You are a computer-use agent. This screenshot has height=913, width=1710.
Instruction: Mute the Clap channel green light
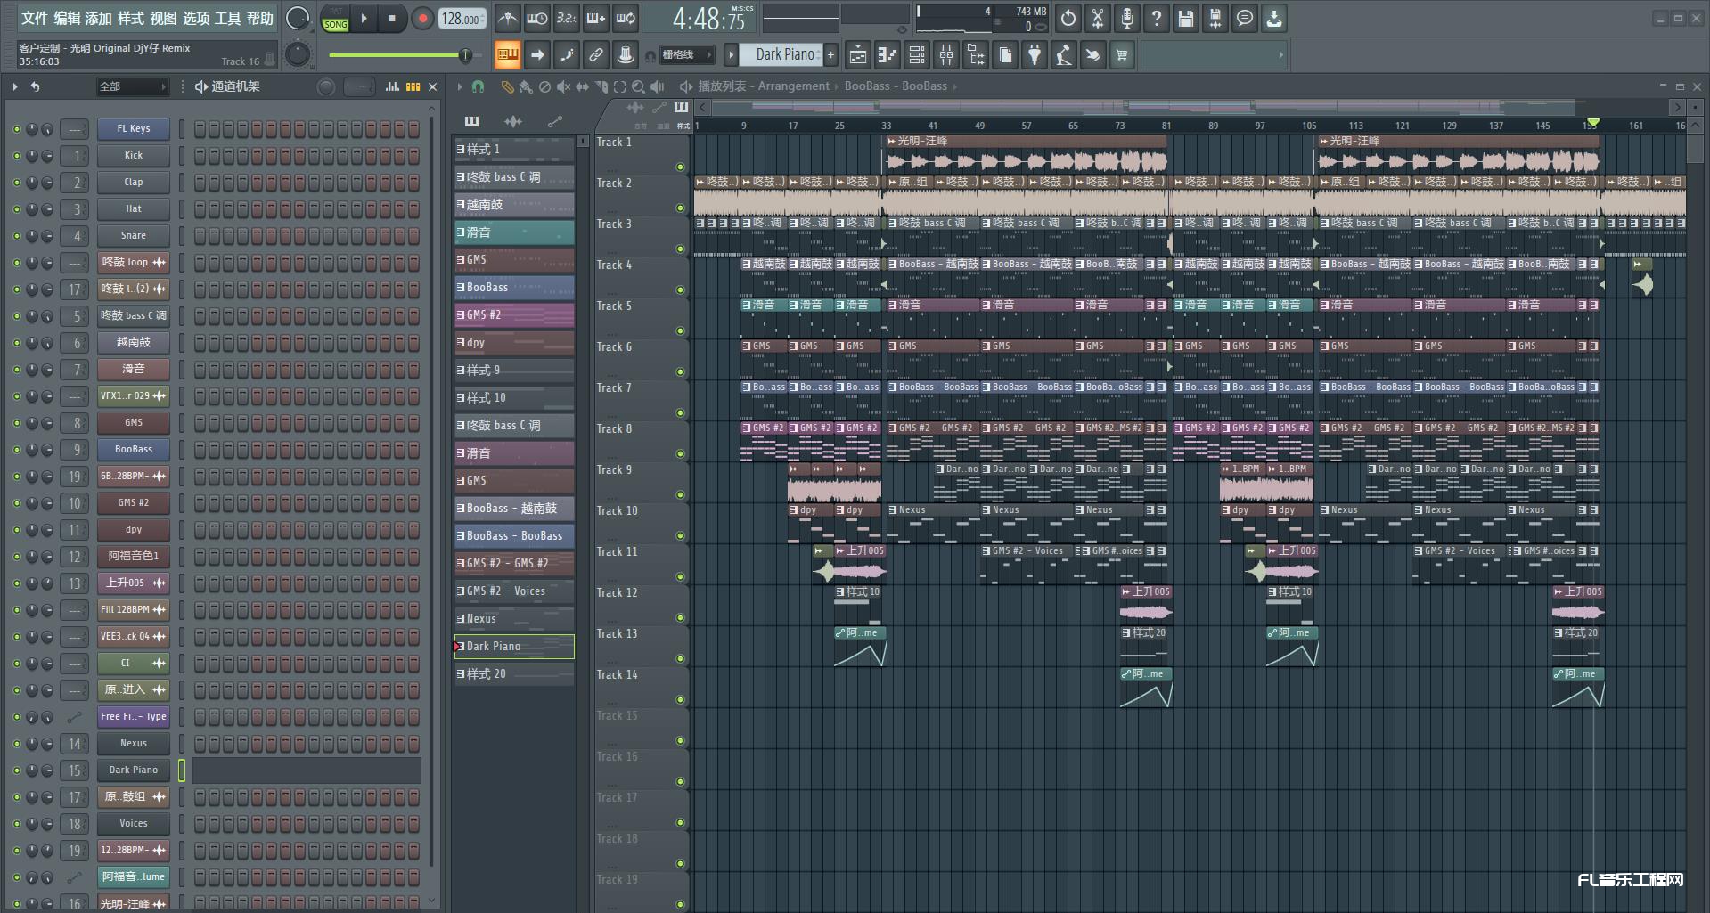click(16, 183)
